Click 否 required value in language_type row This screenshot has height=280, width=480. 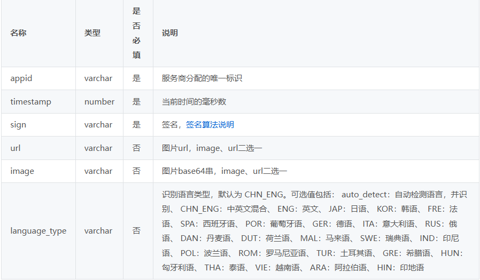[136, 231]
